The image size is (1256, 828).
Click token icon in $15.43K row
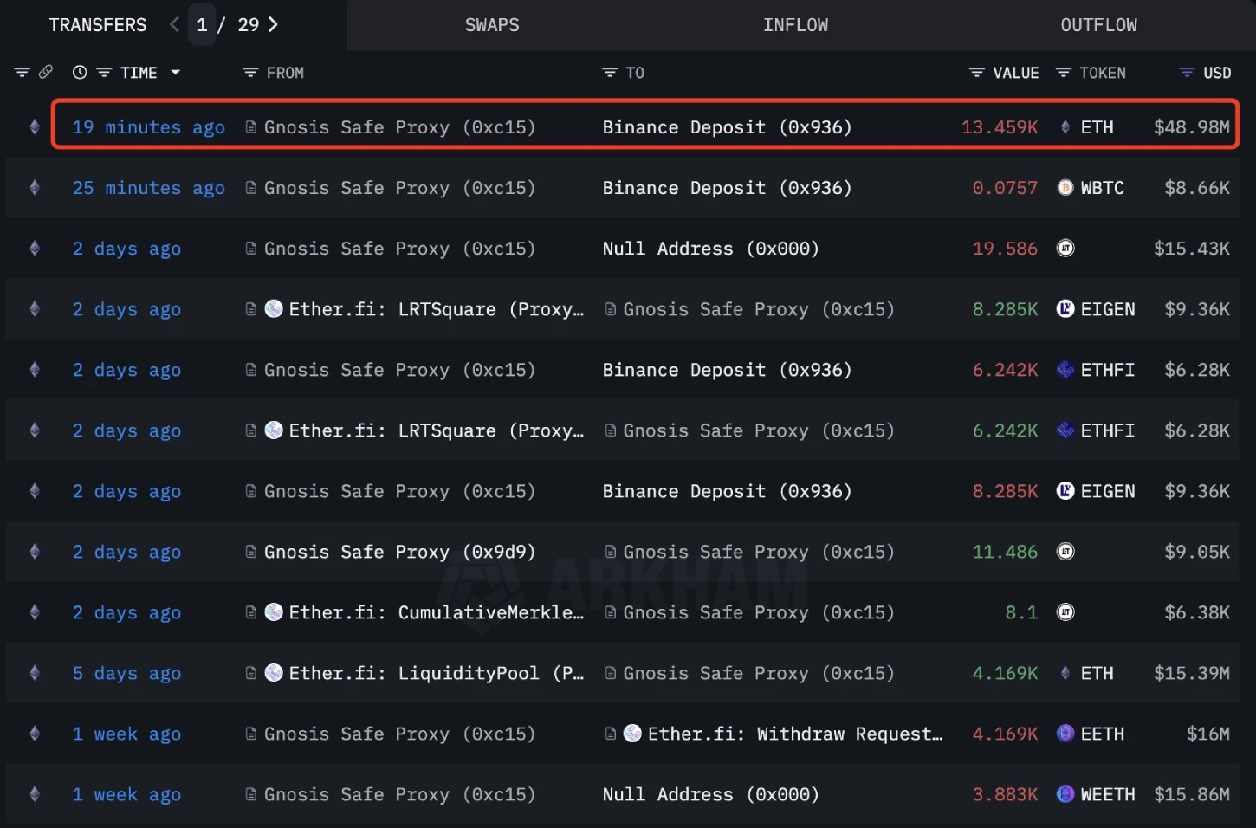[1065, 249]
